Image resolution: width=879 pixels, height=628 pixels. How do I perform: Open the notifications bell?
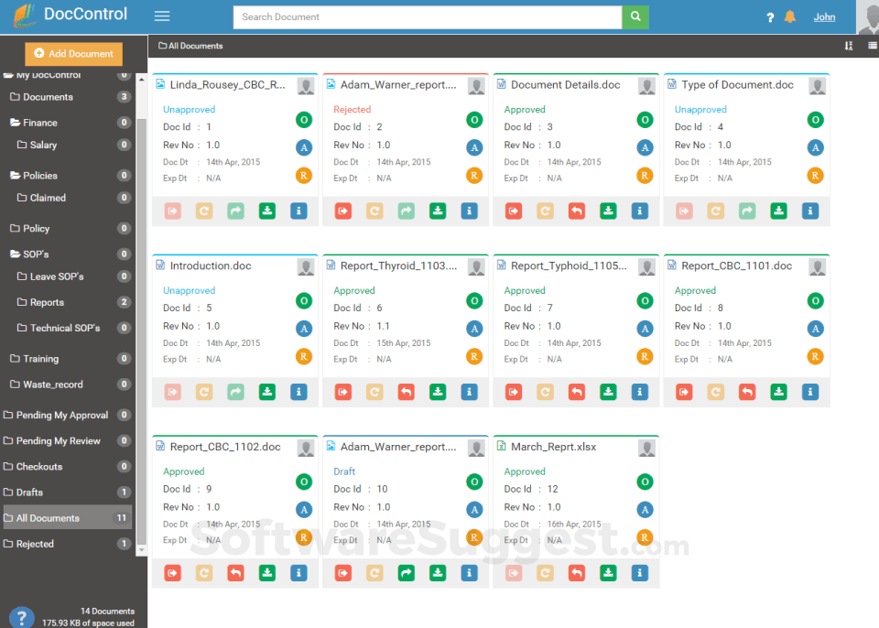pyautogui.click(x=789, y=16)
